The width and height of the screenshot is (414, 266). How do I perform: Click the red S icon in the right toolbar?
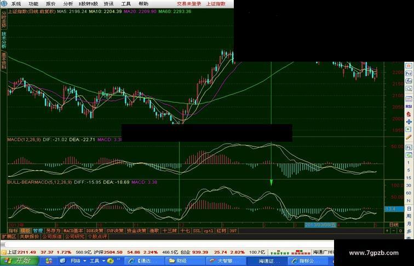[409, 114]
